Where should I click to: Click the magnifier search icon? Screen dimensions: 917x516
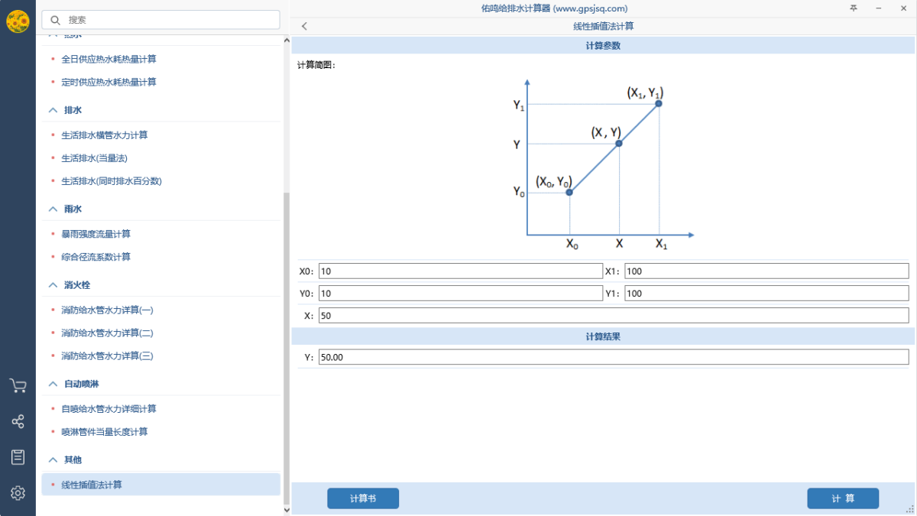[x=55, y=20]
